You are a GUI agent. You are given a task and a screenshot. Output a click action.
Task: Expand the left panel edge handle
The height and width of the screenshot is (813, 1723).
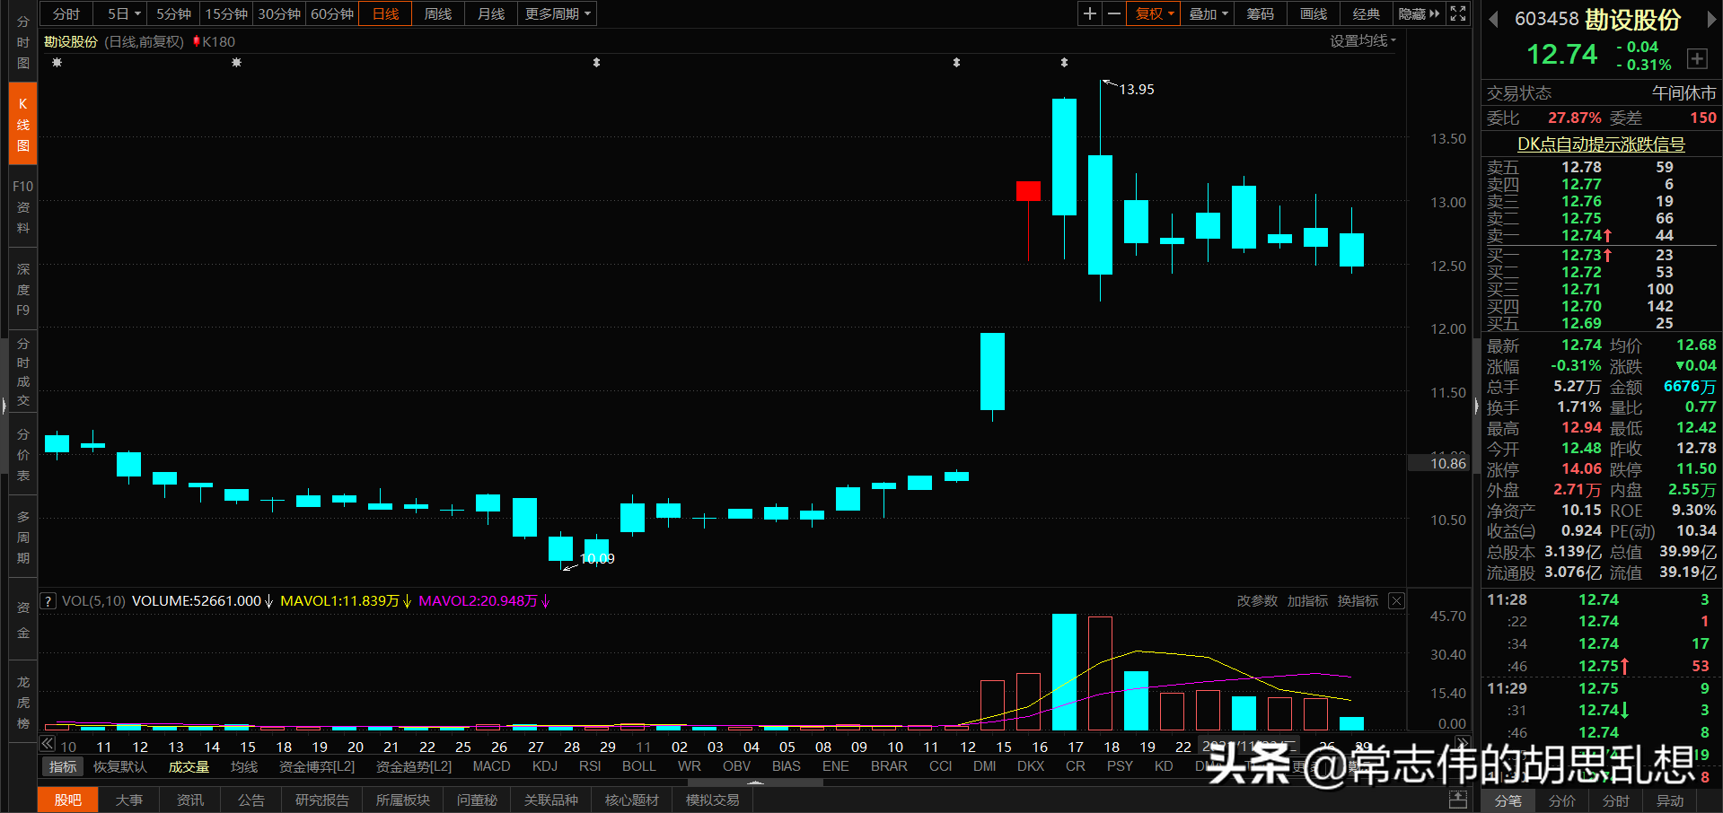pos(4,406)
